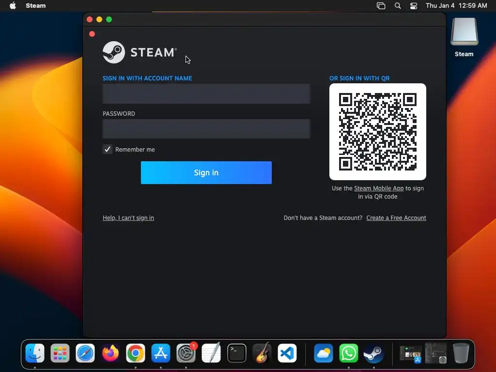The width and height of the screenshot is (496, 372).
Task: Open the Weather app in the dock
Action: tap(323, 353)
